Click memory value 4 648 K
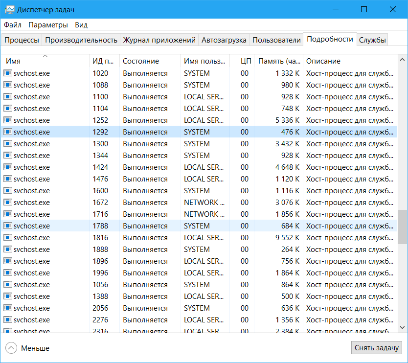The width and height of the screenshot is (408, 363). click(287, 167)
